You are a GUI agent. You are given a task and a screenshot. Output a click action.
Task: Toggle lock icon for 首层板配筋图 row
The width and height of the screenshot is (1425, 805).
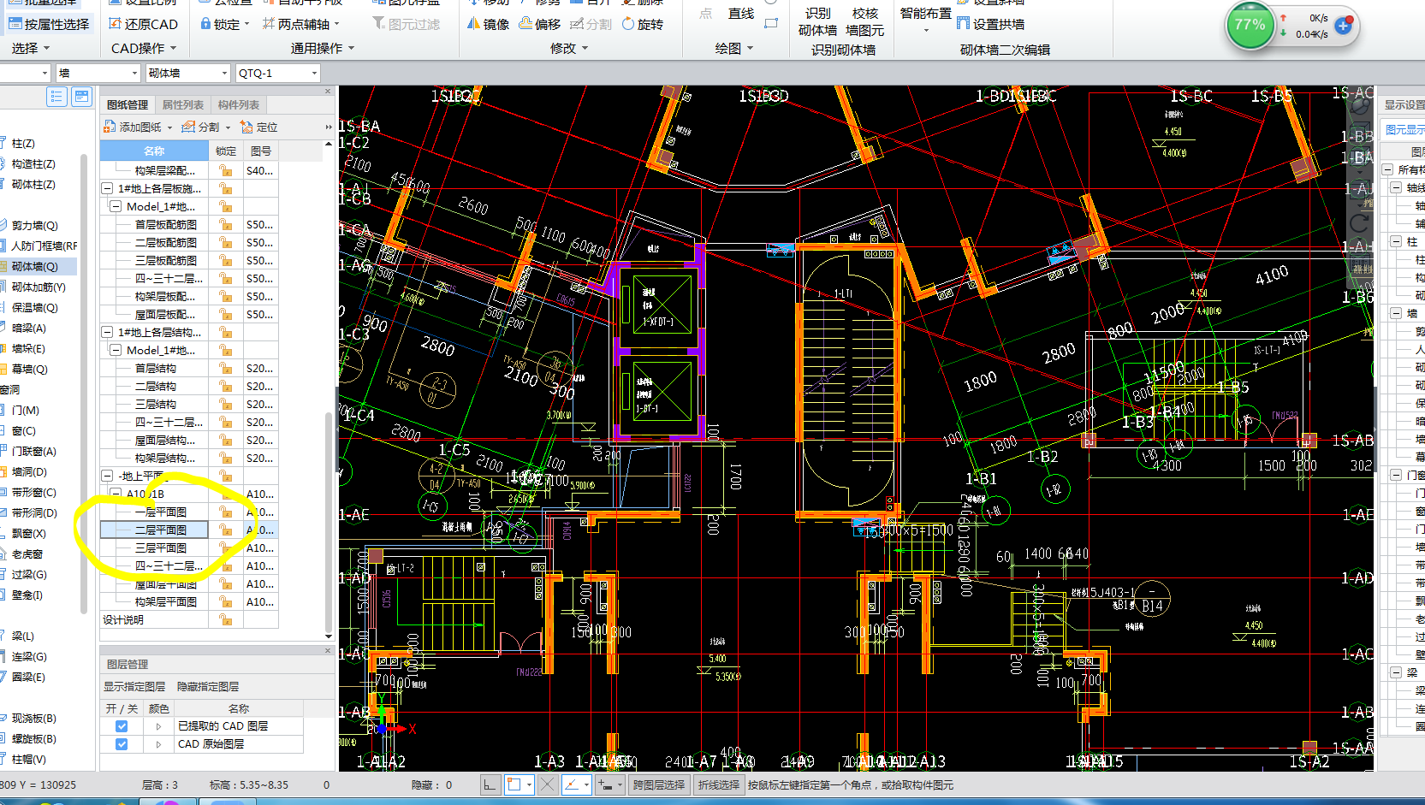click(226, 224)
